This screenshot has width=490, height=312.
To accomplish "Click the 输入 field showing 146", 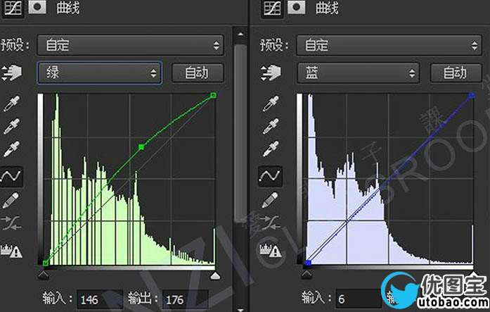I will coord(100,299).
